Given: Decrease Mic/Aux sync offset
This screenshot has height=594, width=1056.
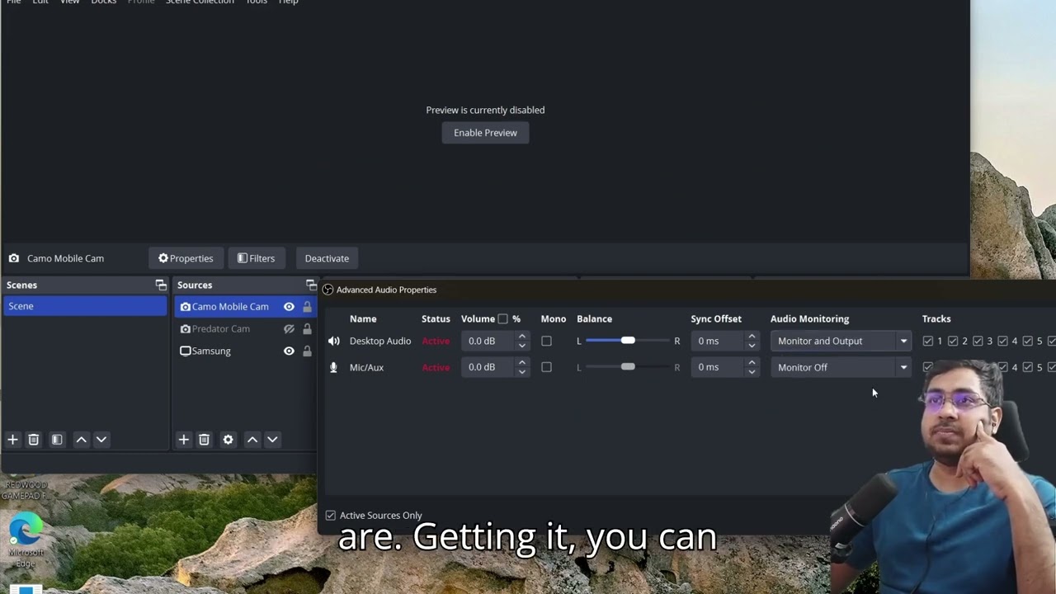Looking at the screenshot, I should tap(752, 372).
